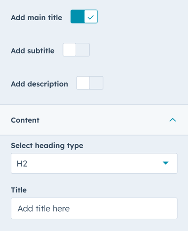Click the Content section header

pos(94,120)
